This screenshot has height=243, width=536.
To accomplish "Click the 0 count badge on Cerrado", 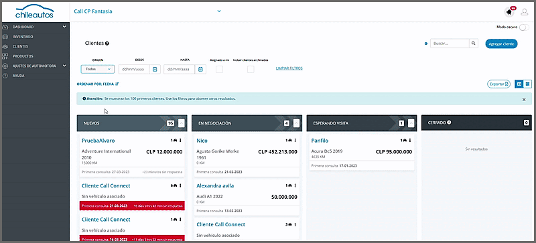I will coord(527,123).
